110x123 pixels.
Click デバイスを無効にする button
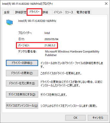coord(22,95)
